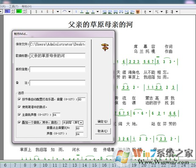Viewport: 196px width, 168px height.
Task: Adjust the spinner beside the blue 75 field
Action: click(13, 11)
